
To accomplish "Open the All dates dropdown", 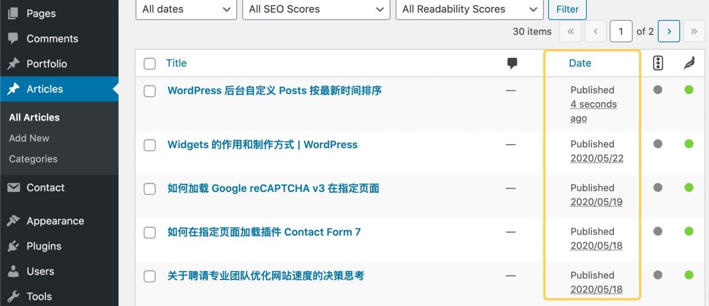I will (186, 9).
